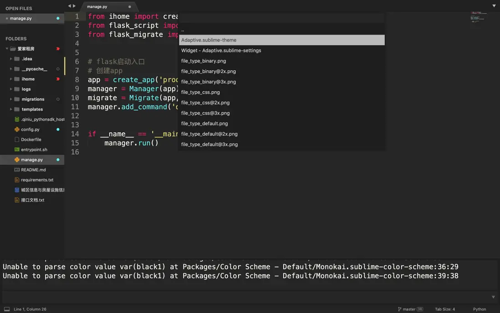Toggle the panel switcher icon in status bar
Screen dimensions: 500x313
tap(7, 309)
